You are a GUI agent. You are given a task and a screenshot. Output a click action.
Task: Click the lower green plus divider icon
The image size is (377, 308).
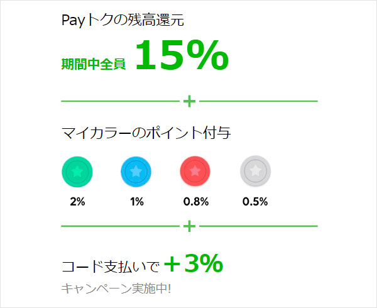tap(190, 226)
